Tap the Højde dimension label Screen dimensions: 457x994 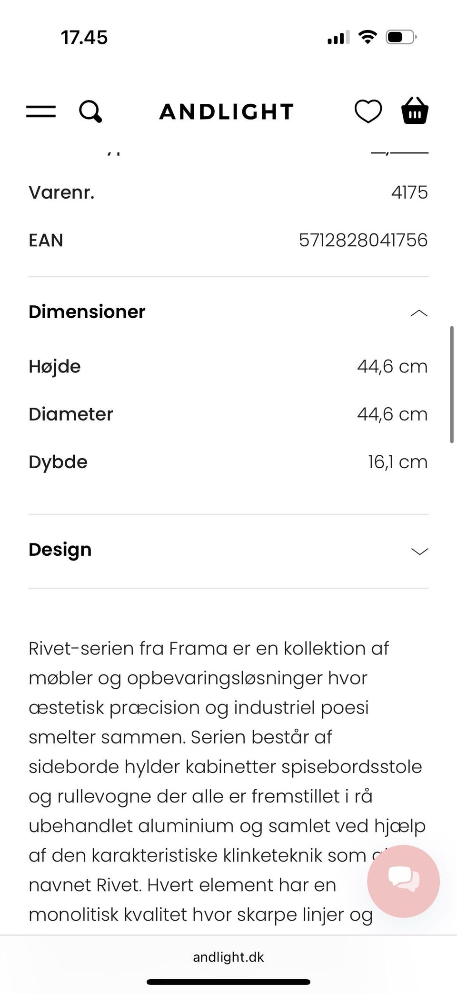[55, 366]
